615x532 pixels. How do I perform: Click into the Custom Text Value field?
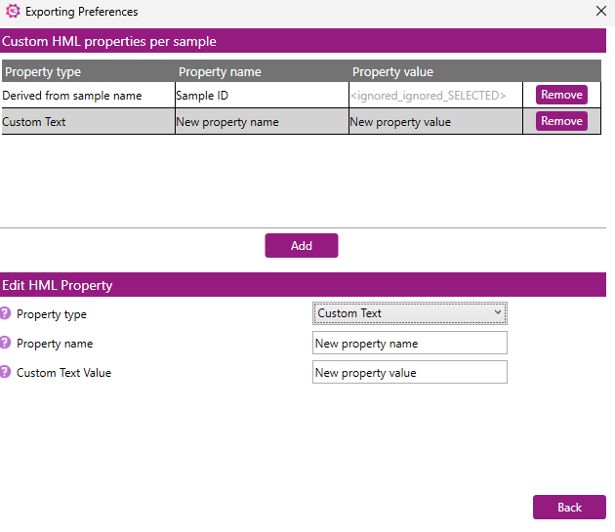pos(409,372)
